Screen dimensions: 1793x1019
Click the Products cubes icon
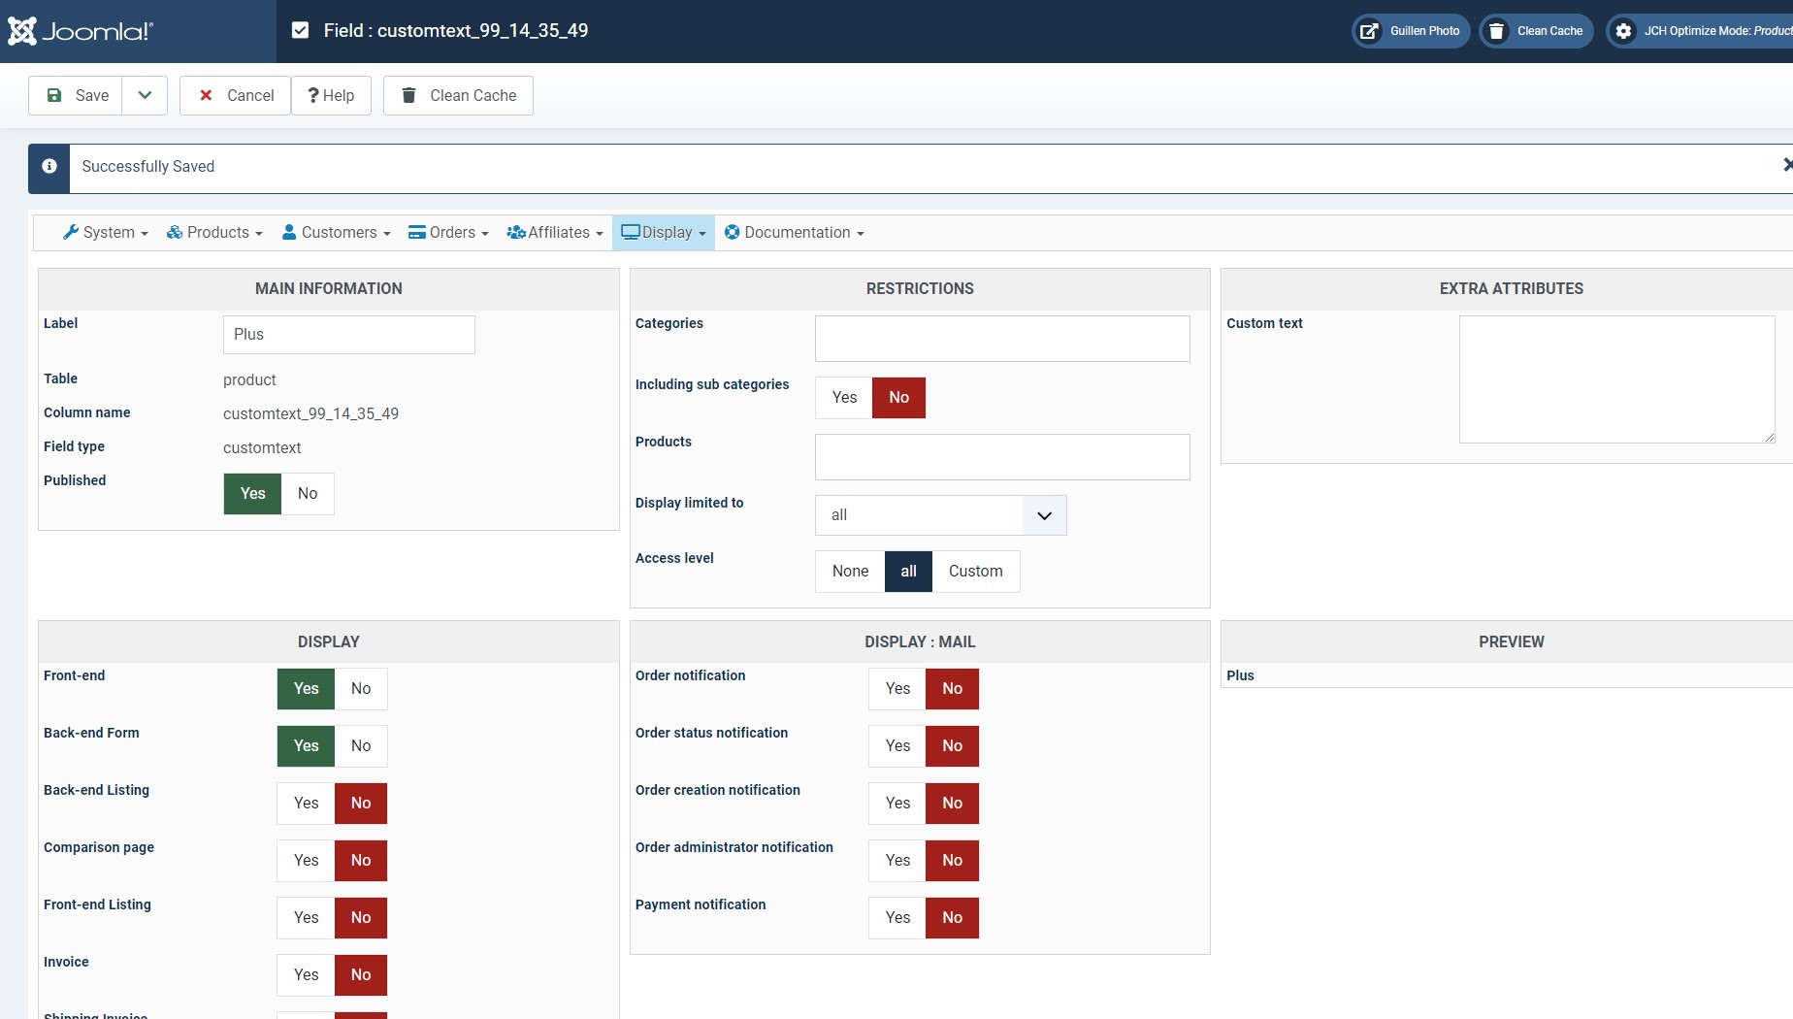[x=175, y=232]
